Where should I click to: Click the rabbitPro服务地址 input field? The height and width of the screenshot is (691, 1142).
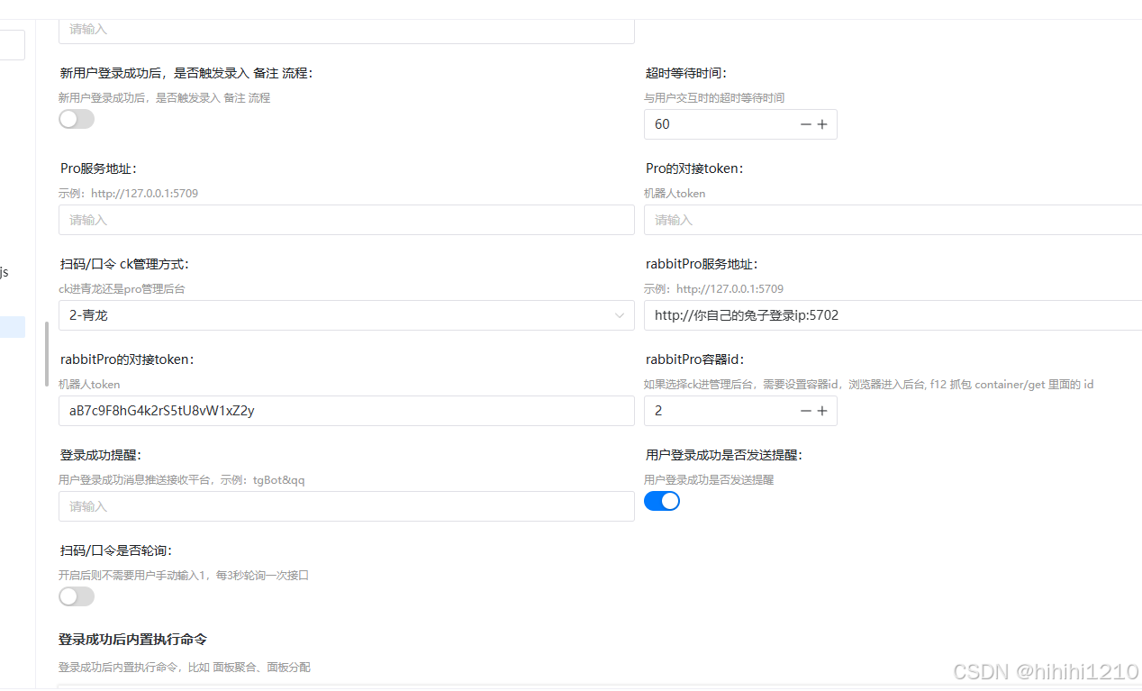point(893,315)
